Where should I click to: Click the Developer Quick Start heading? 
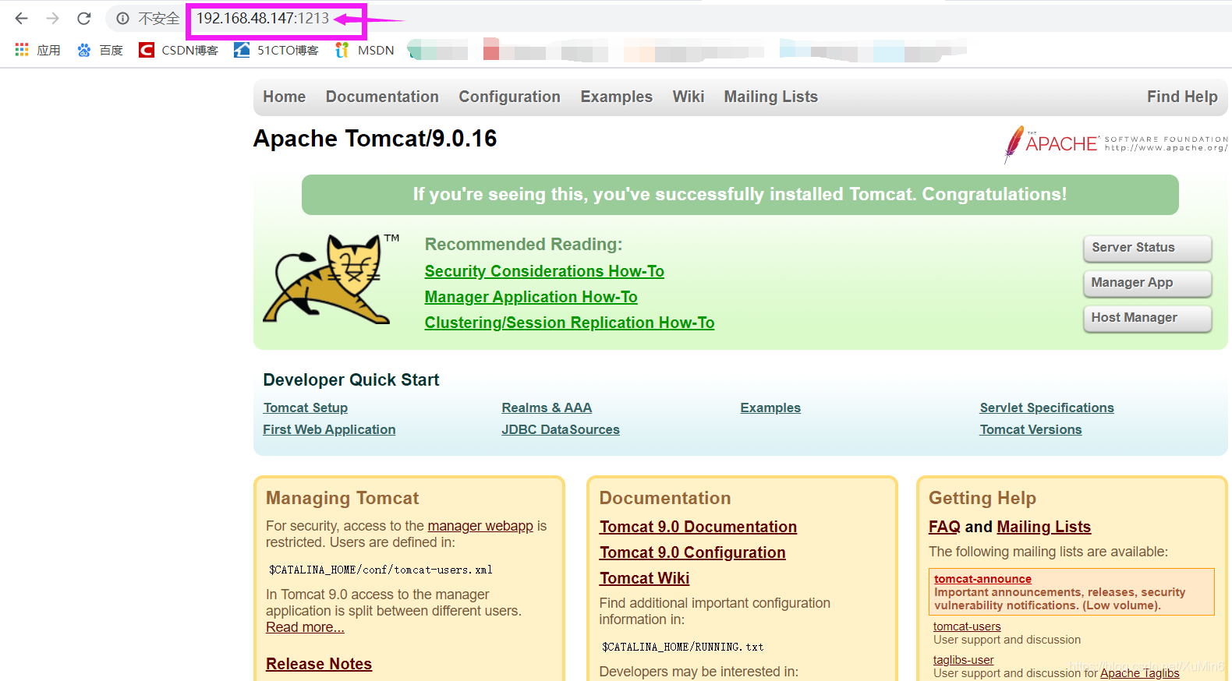coord(351,379)
